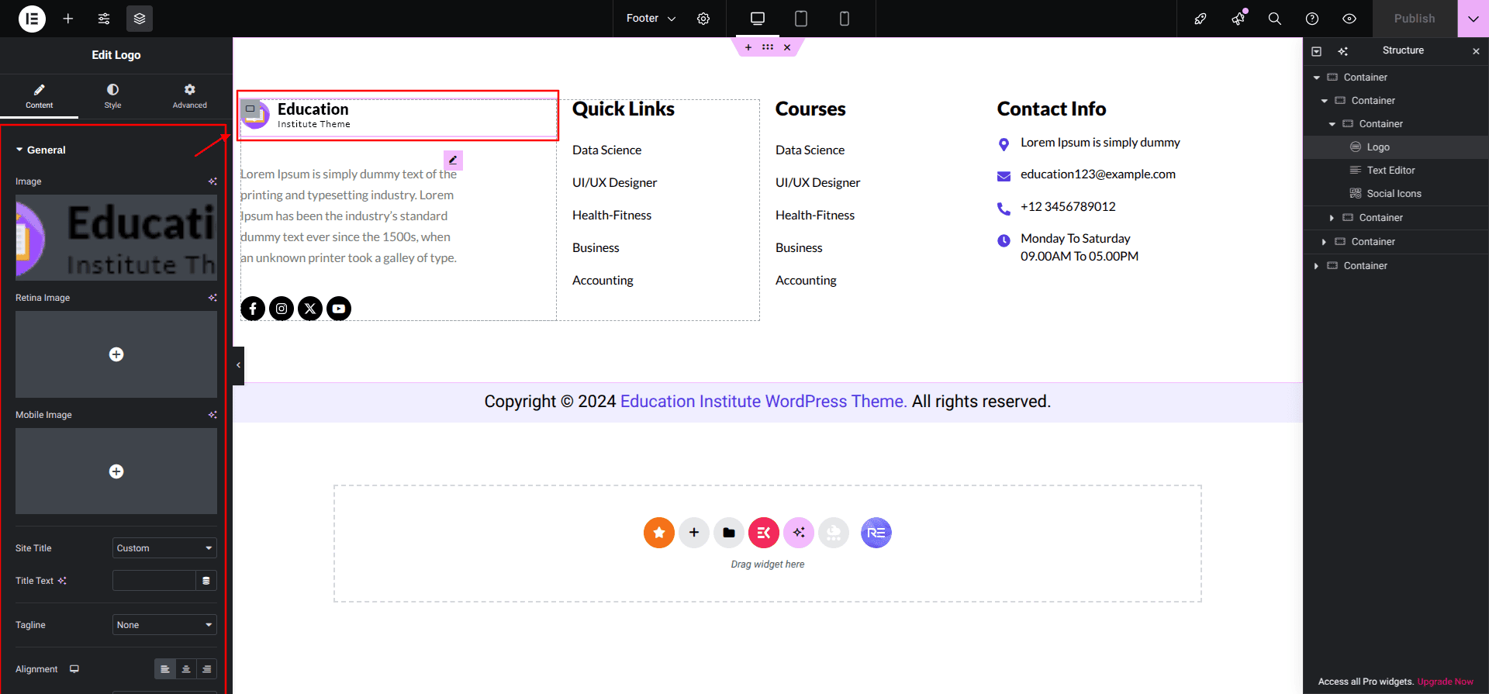Click the purple RE addon button

(876, 533)
